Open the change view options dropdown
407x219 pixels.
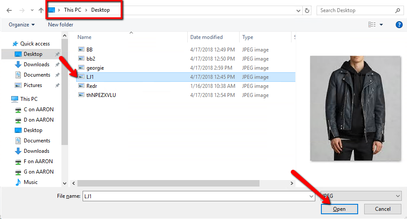tap(381, 25)
